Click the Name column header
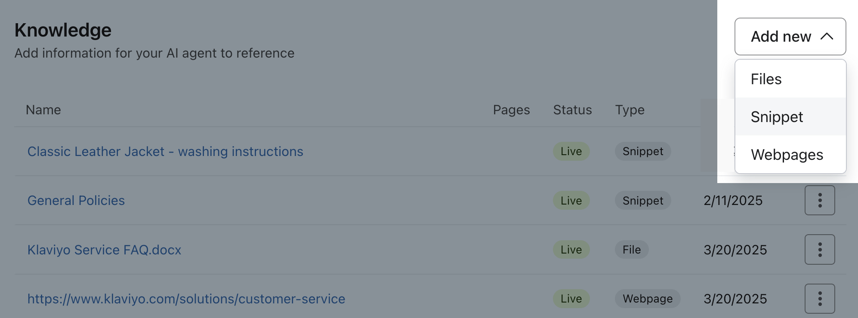This screenshot has width=858, height=318. [43, 110]
